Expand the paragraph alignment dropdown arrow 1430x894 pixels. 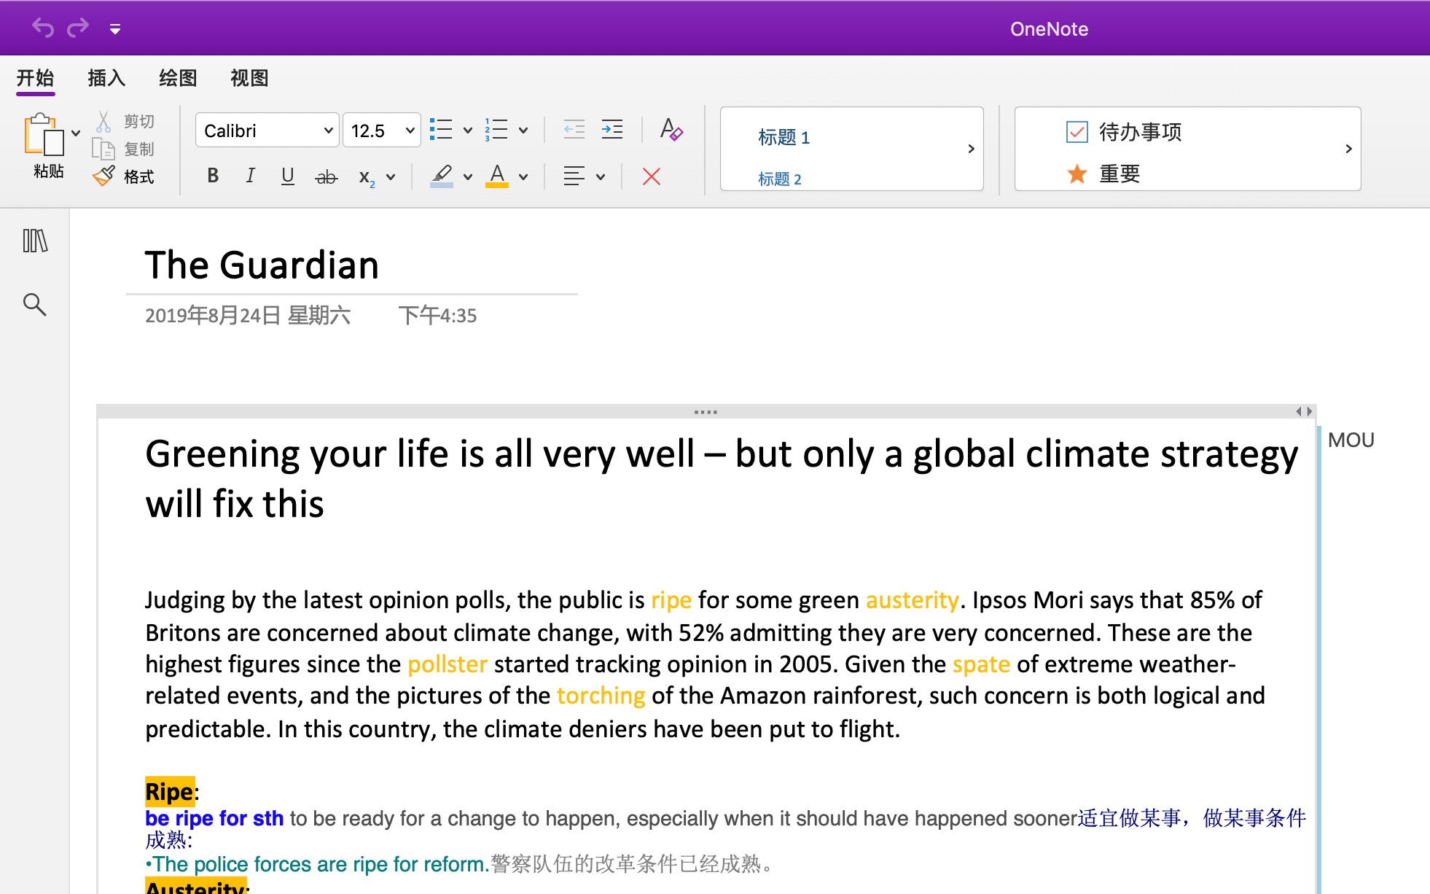click(601, 176)
